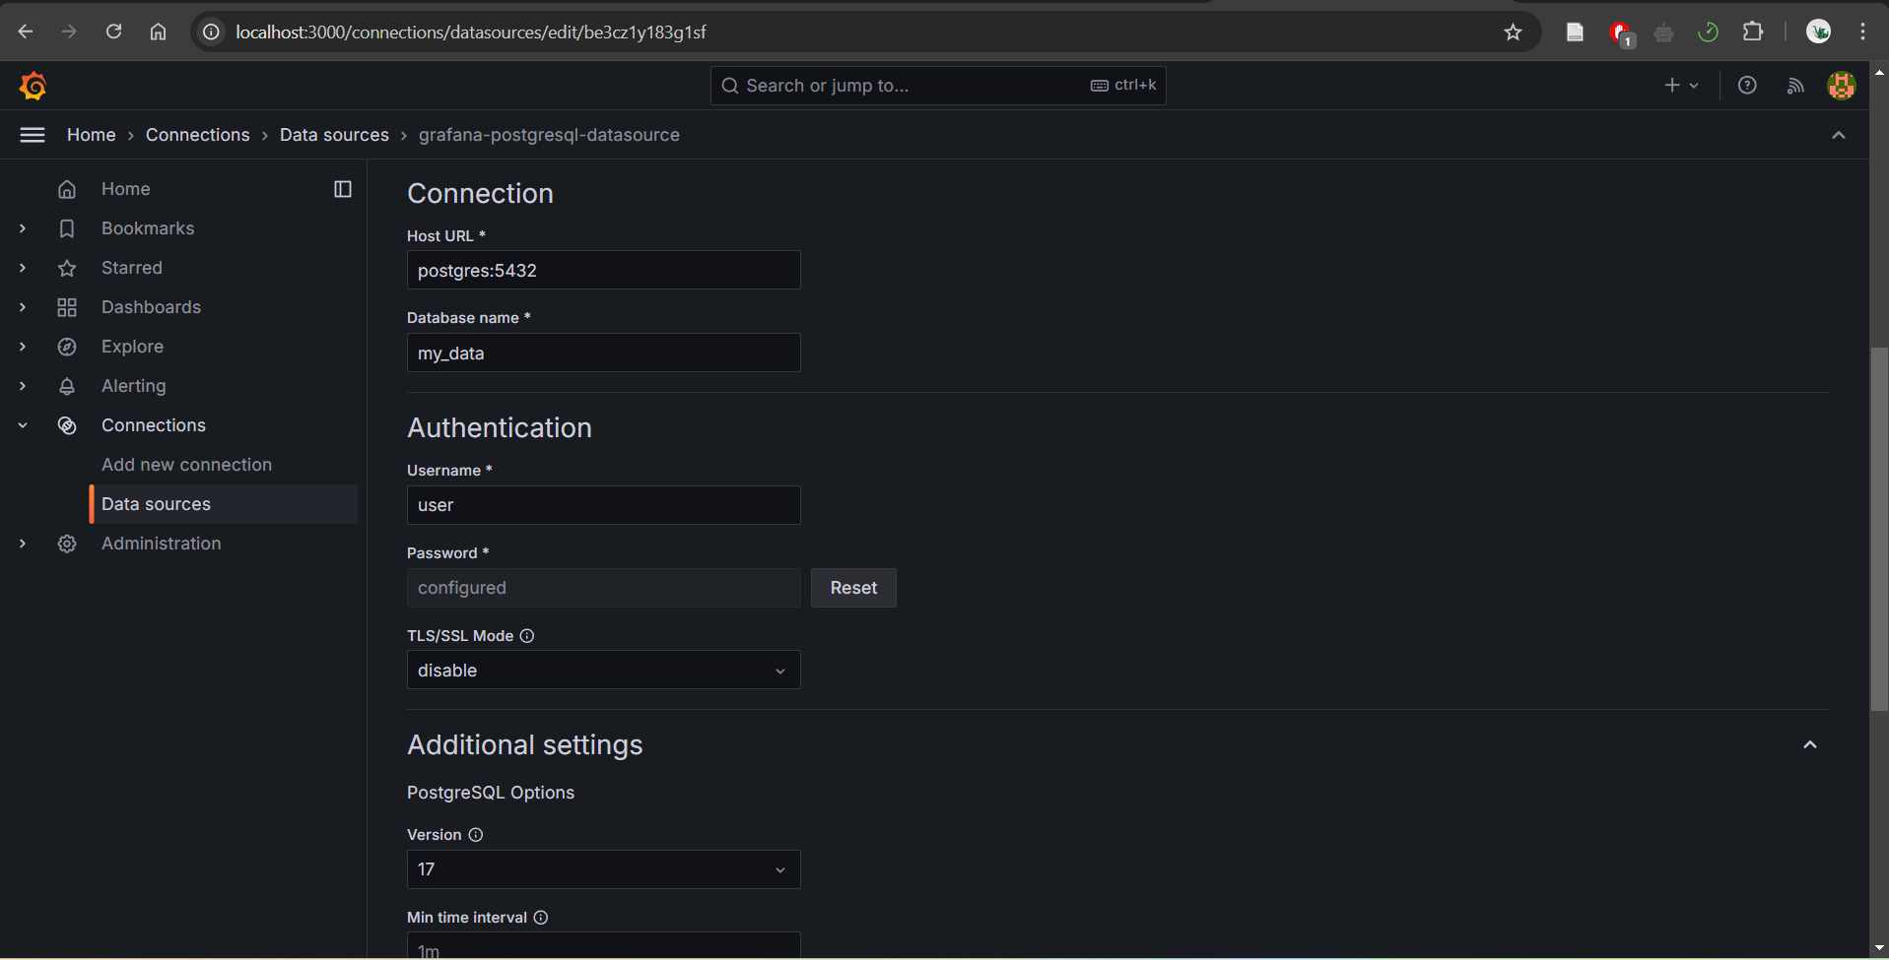Open the Connections breadcrumb link
Screen dimensions: 1889x960
coord(197,135)
